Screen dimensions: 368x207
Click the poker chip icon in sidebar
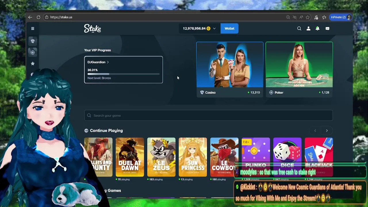point(33,52)
